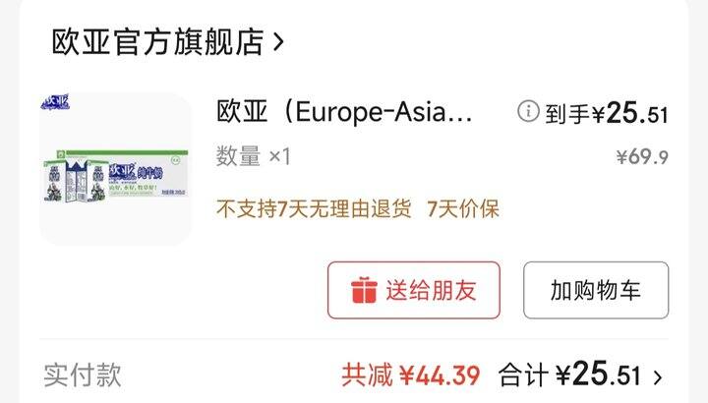Tap the 合计 ¥25.51 total amount
Image resolution: width=708 pixels, height=403 pixels.
pyautogui.click(x=569, y=375)
